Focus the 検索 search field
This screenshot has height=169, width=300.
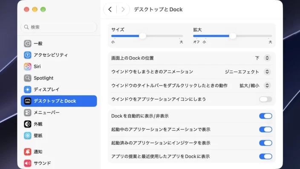pos(59,27)
